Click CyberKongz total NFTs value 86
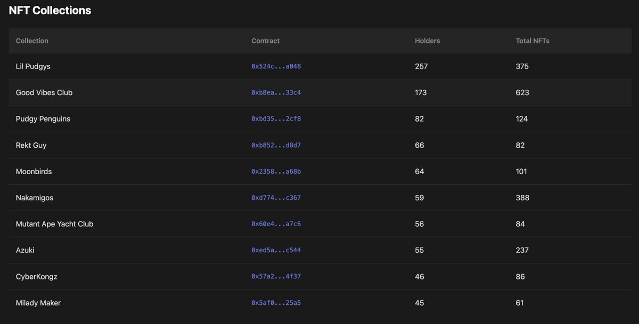Viewport: 639px width, 324px height. tap(520, 277)
